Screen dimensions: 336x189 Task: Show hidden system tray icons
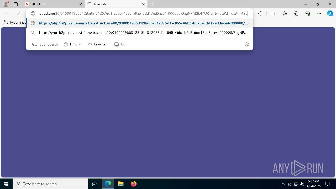pos(283,184)
